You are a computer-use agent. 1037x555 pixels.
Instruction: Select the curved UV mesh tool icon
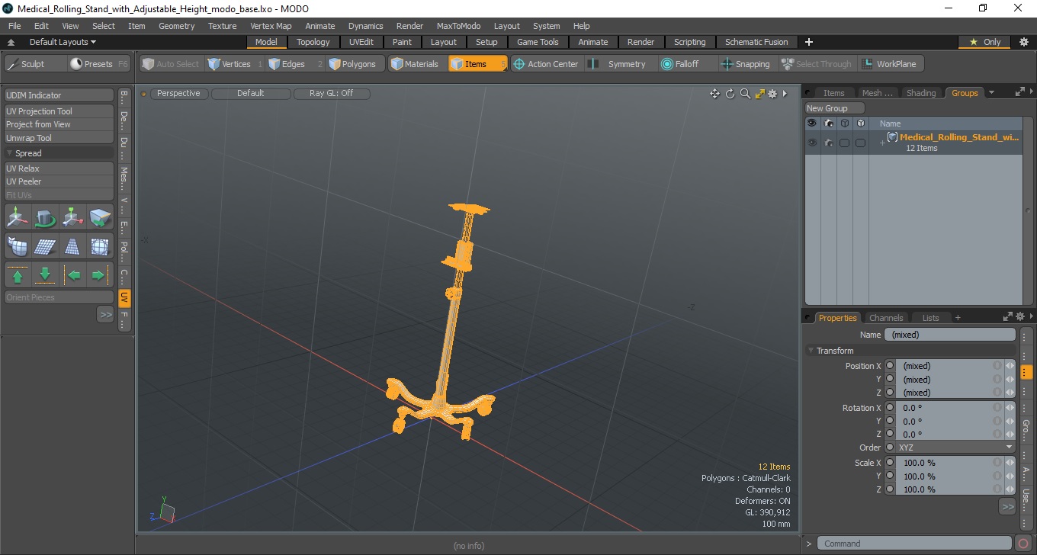tap(18, 246)
